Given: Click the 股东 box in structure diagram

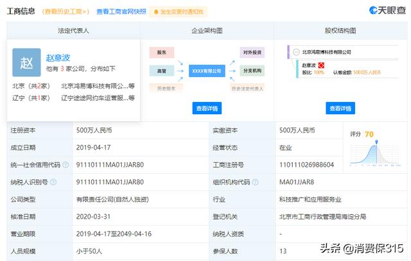Looking at the screenshot, I should [x=162, y=53].
